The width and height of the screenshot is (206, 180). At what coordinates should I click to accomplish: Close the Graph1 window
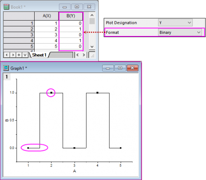132,68
